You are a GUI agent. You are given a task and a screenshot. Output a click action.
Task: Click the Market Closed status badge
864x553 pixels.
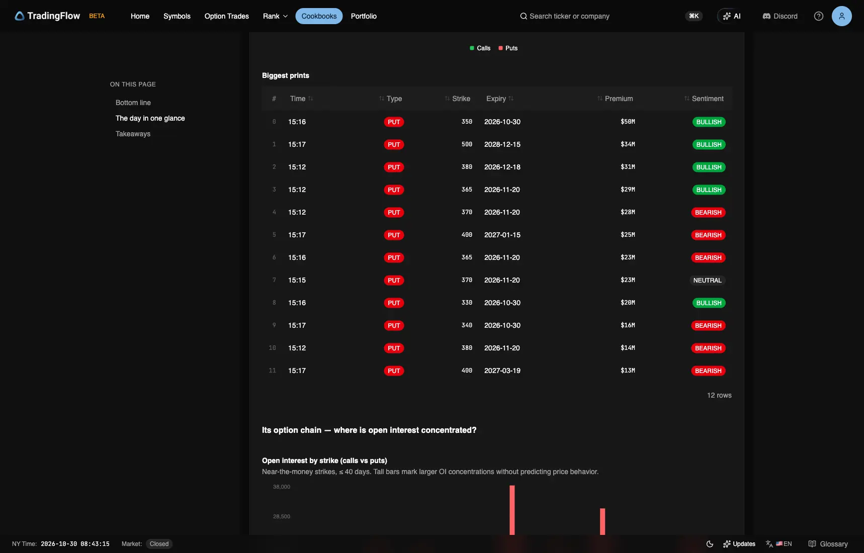[x=159, y=544]
